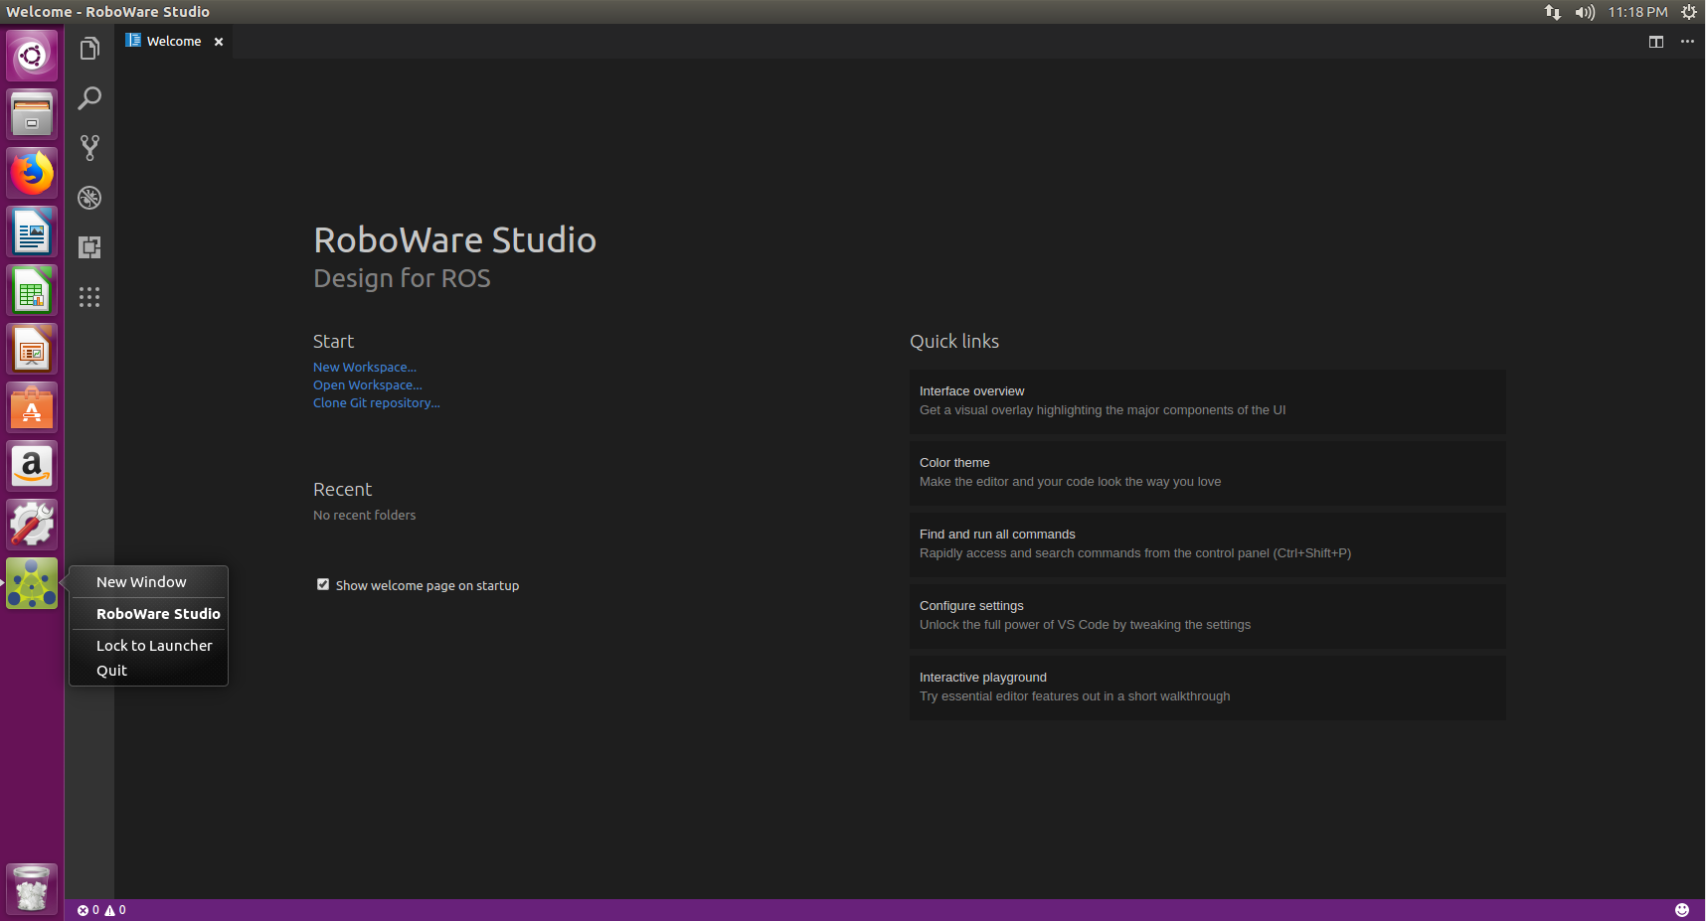1707x921 pixels.
Task: Launch Firefox from the launcher
Action: click(x=32, y=173)
